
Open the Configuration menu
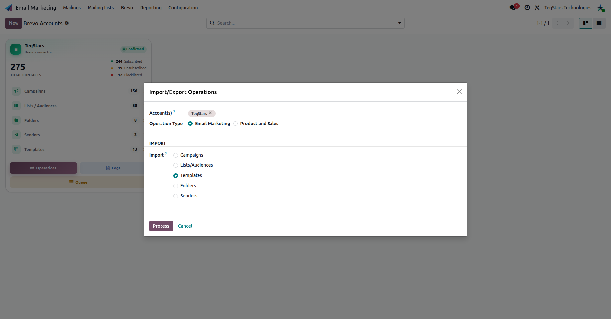(x=183, y=8)
